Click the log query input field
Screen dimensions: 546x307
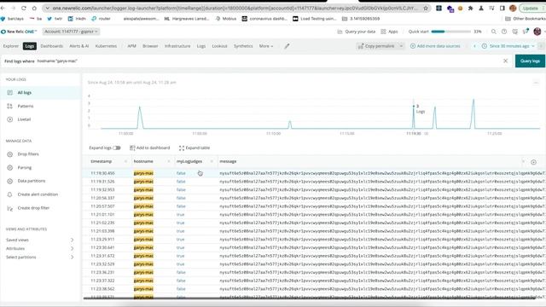click(x=268, y=61)
